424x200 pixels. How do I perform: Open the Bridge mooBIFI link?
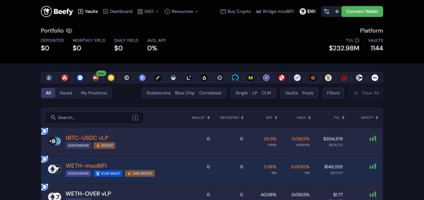[x=275, y=11]
